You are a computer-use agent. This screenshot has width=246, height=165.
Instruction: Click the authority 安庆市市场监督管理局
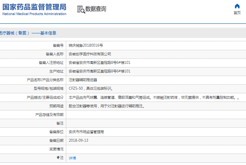point(86,132)
